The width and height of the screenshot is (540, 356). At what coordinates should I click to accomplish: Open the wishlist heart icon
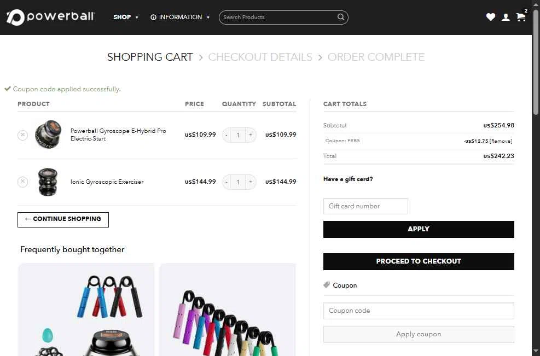[490, 17]
